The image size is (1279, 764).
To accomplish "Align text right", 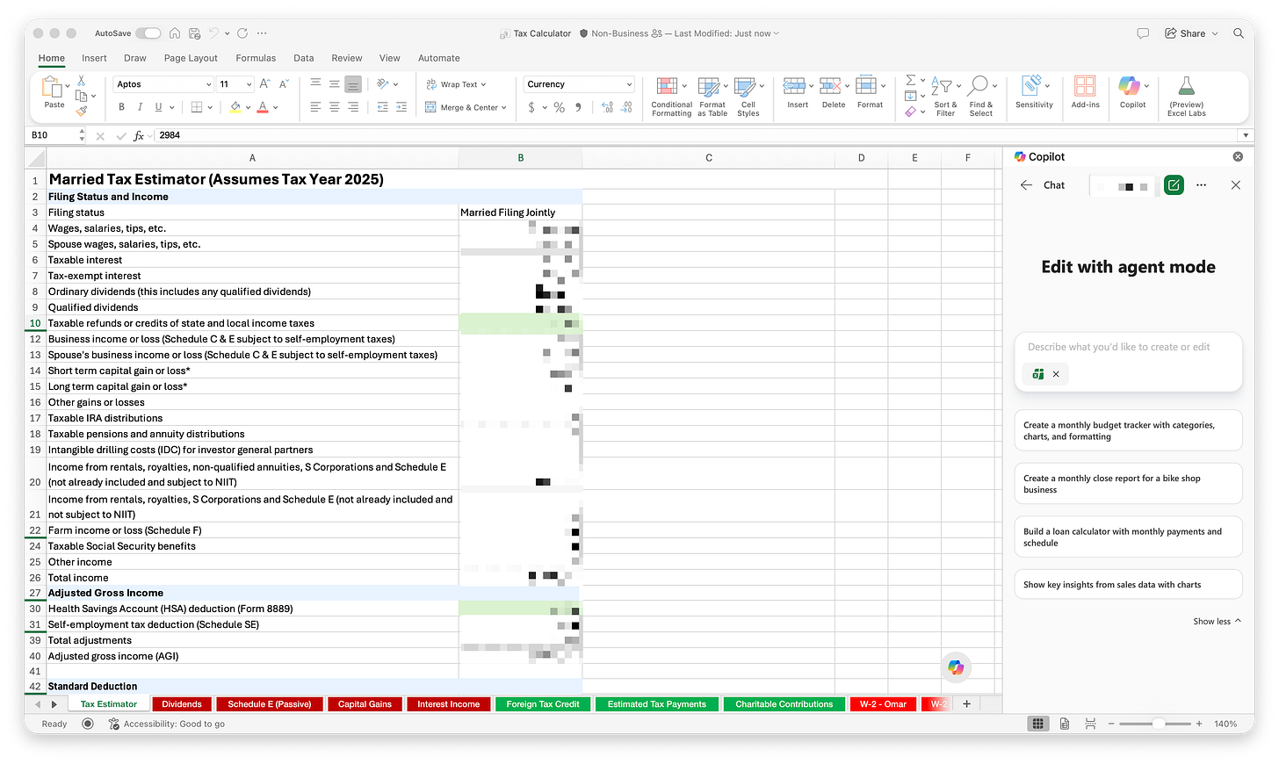I will pyautogui.click(x=353, y=107).
